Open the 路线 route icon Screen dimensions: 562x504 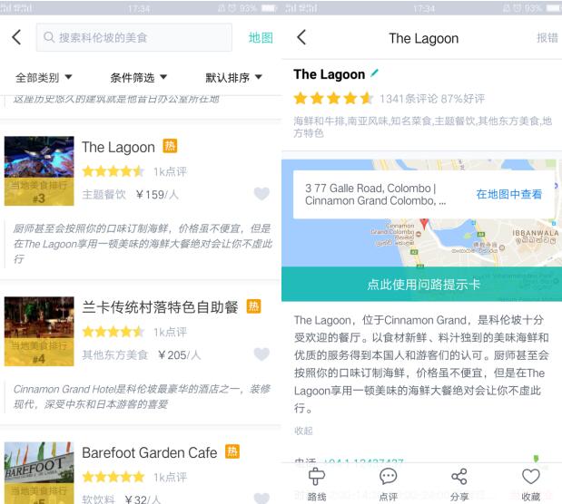pos(316,485)
